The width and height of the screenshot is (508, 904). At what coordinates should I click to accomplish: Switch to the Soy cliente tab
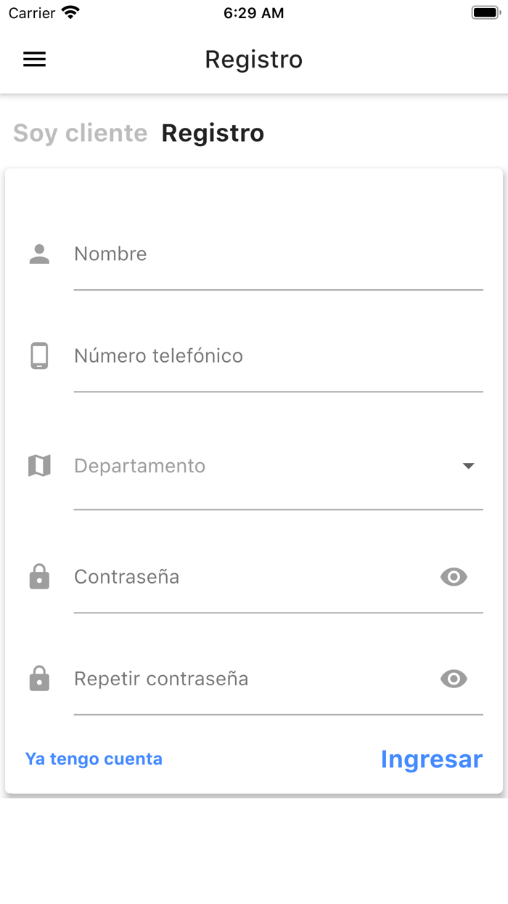(80, 133)
